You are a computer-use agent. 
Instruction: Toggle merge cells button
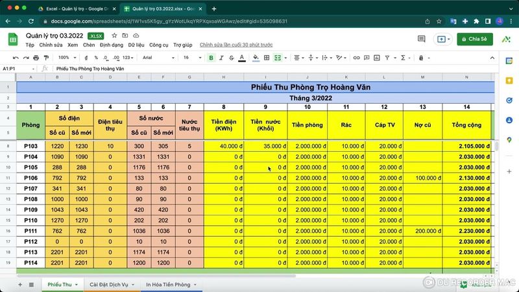pyautogui.click(x=278, y=58)
